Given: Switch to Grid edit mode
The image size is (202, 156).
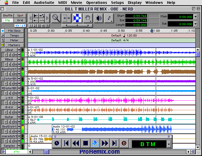Looking at the screenshot, I should [x=20, y=20].
